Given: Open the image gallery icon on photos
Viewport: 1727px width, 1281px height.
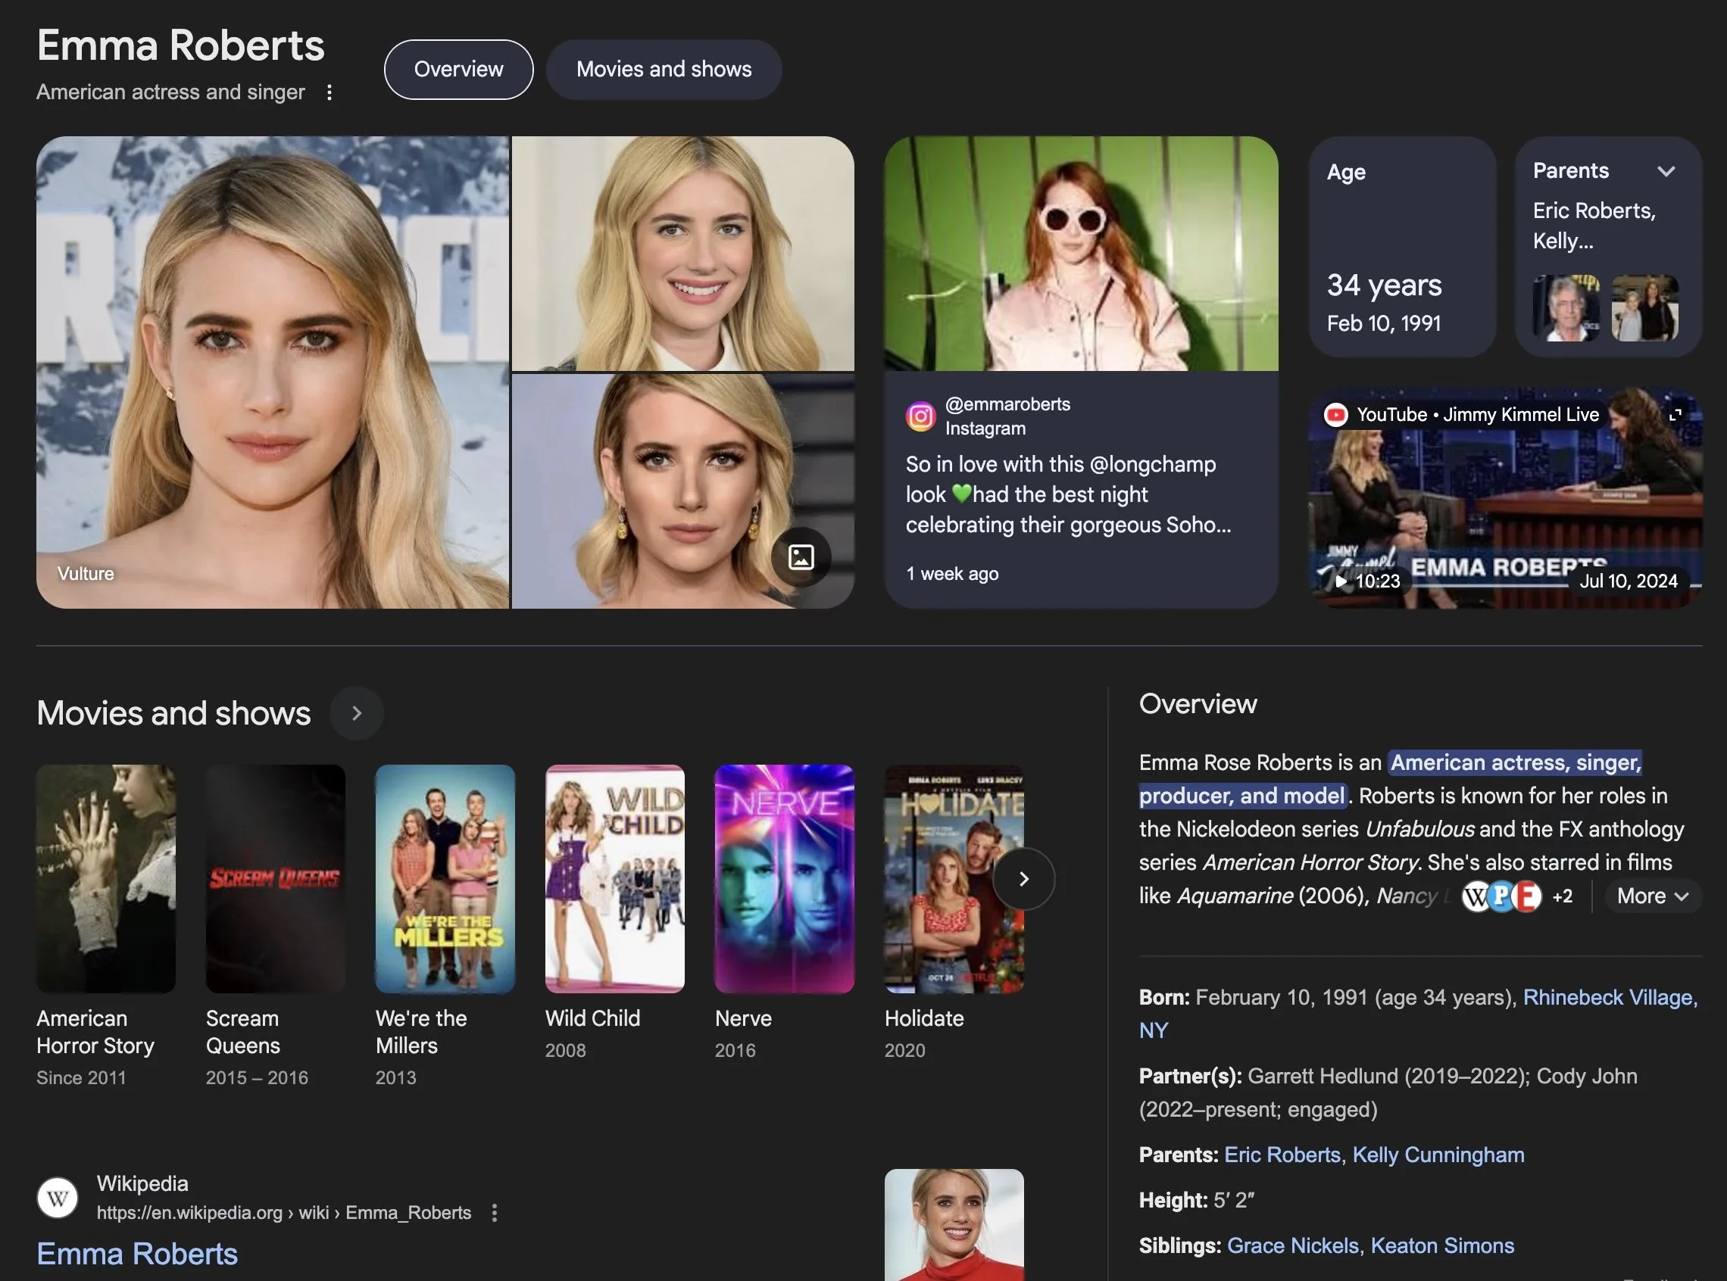Looking at the screenshot, I should tap(801, 556).
